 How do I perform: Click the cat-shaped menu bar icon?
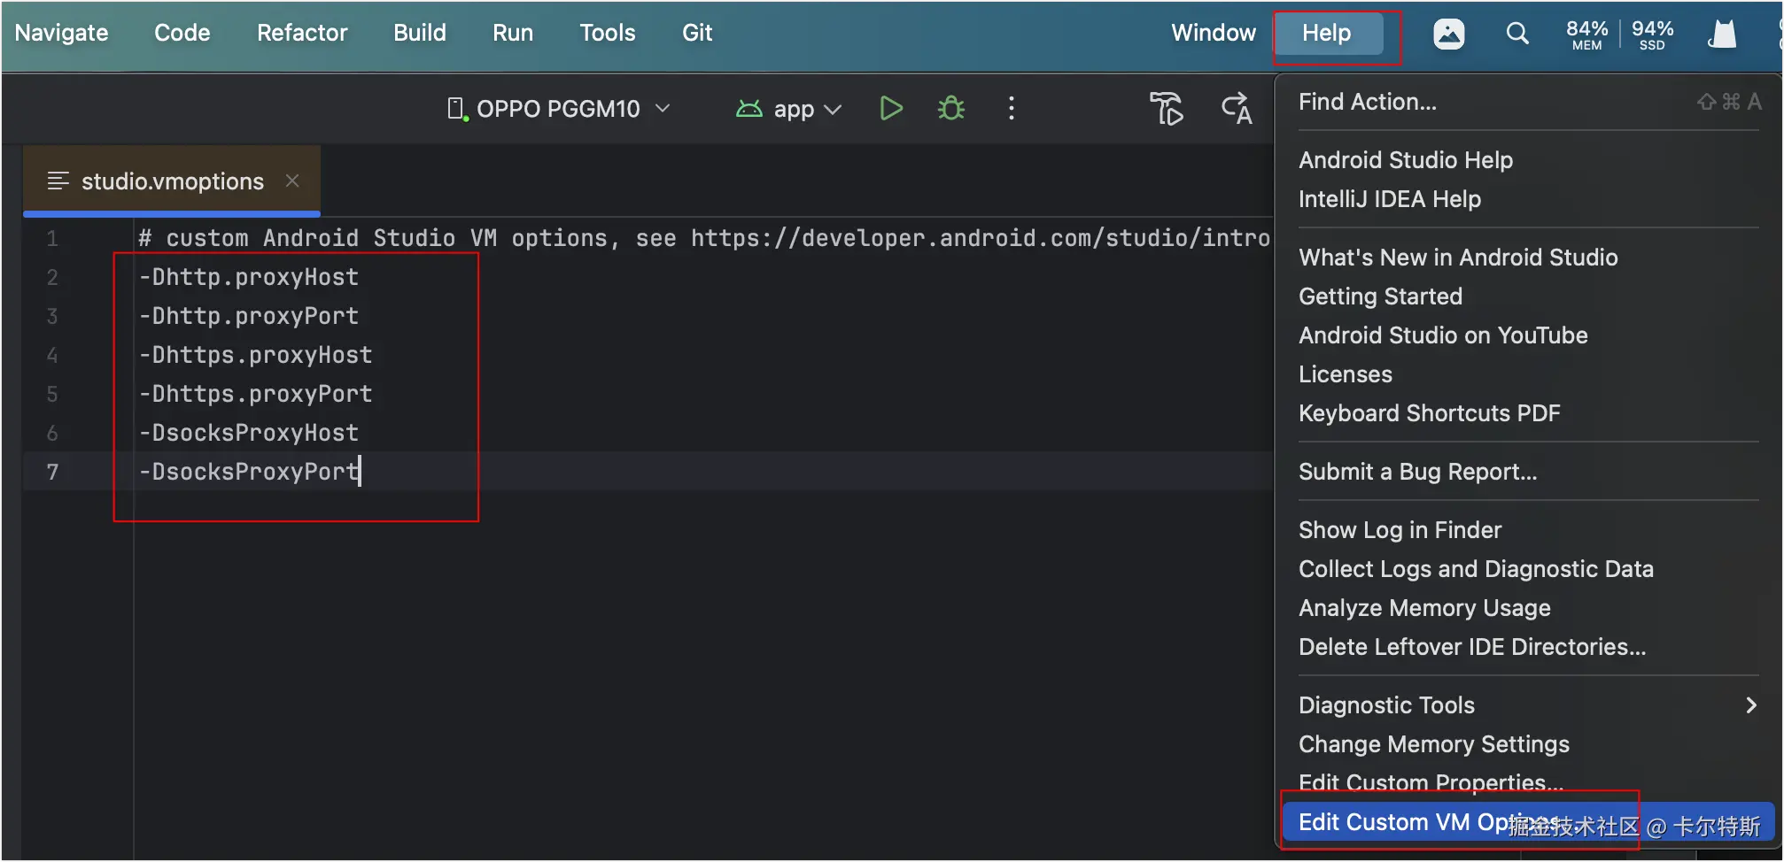pyautogui.click(x=1722, y=34)
